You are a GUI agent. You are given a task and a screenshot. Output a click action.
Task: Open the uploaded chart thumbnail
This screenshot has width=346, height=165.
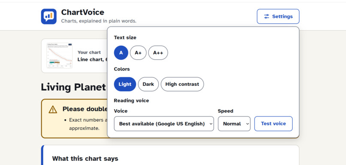pos(59,56)
